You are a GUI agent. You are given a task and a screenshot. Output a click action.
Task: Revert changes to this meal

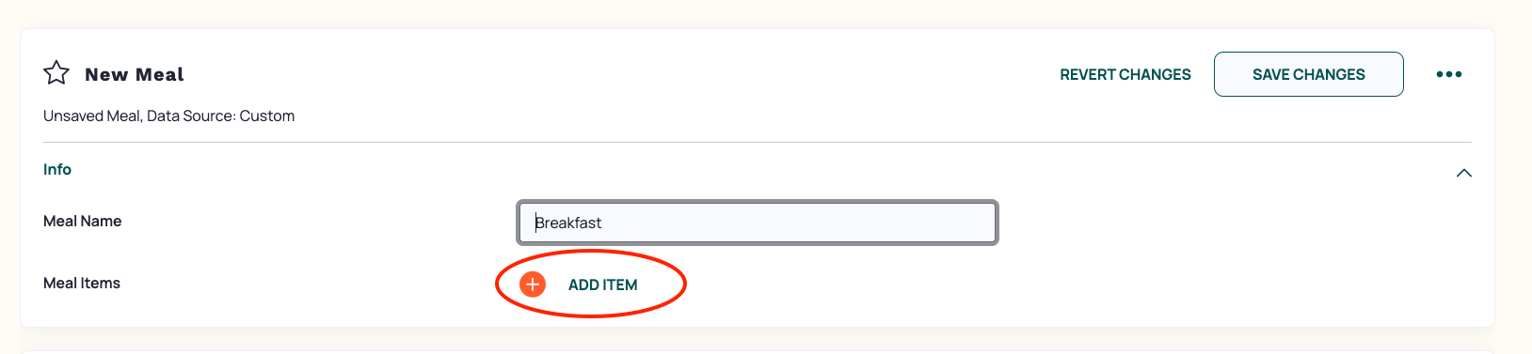tap(1125, 74)
